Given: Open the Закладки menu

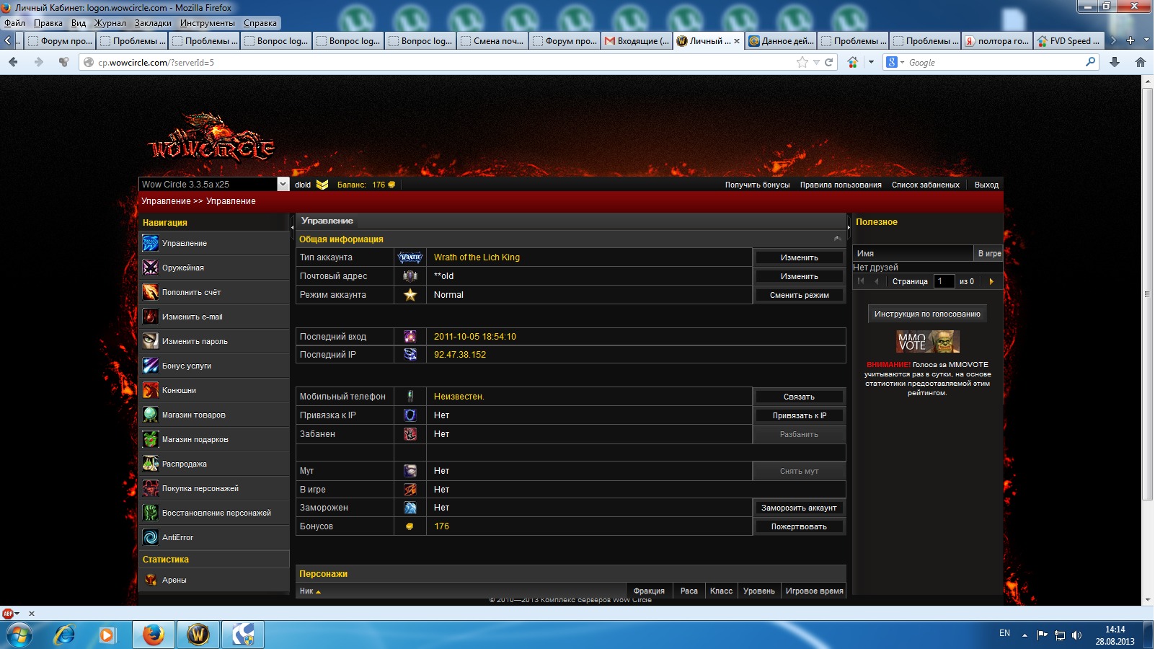Looking at the screenshot, I should click(x=153, y=23).
